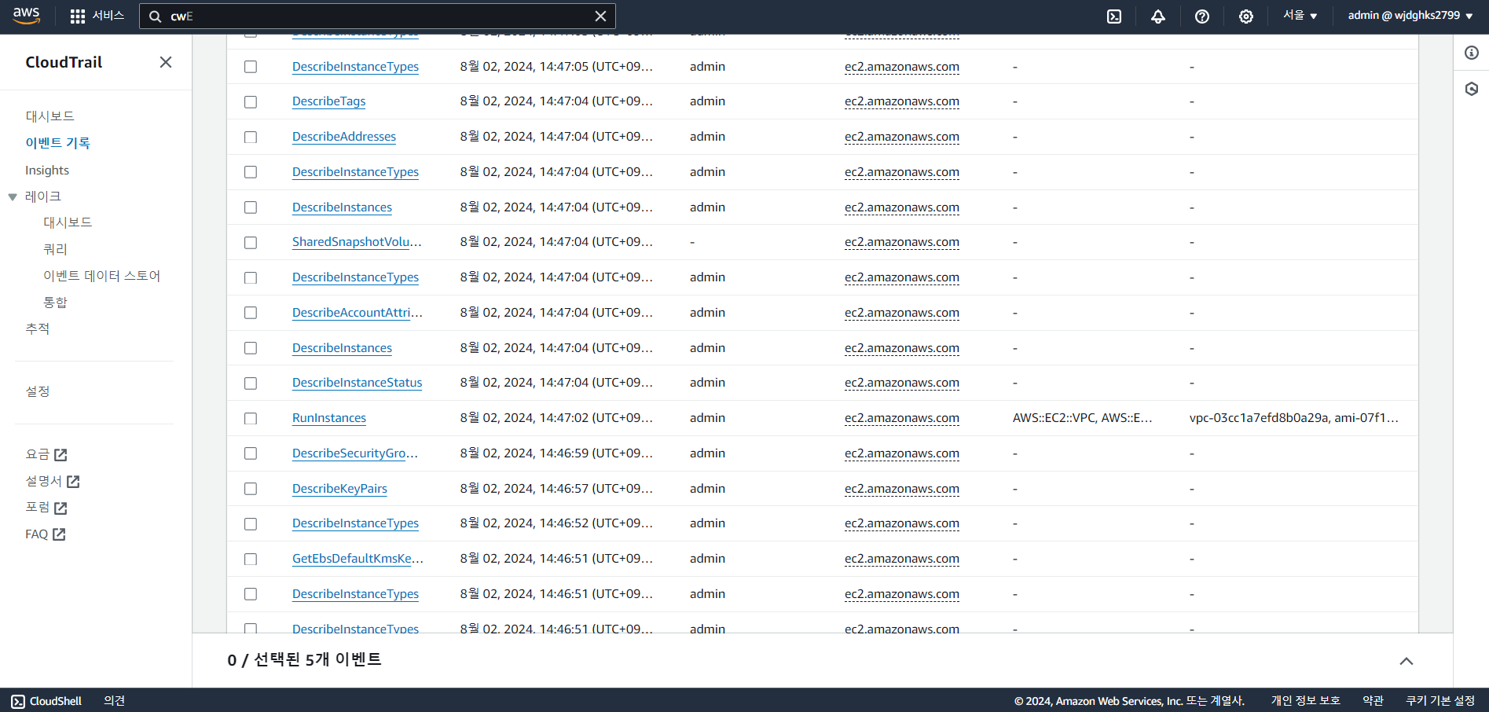1489x712 pixels.
Task: Open the help question mark icon
Action: tap(1202, 16)
